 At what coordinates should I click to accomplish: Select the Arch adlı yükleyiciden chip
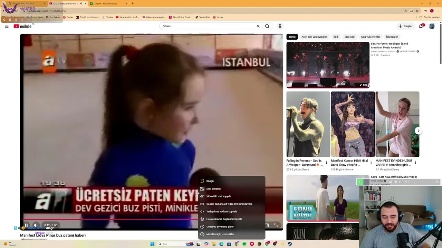click(x=314, y=37)
